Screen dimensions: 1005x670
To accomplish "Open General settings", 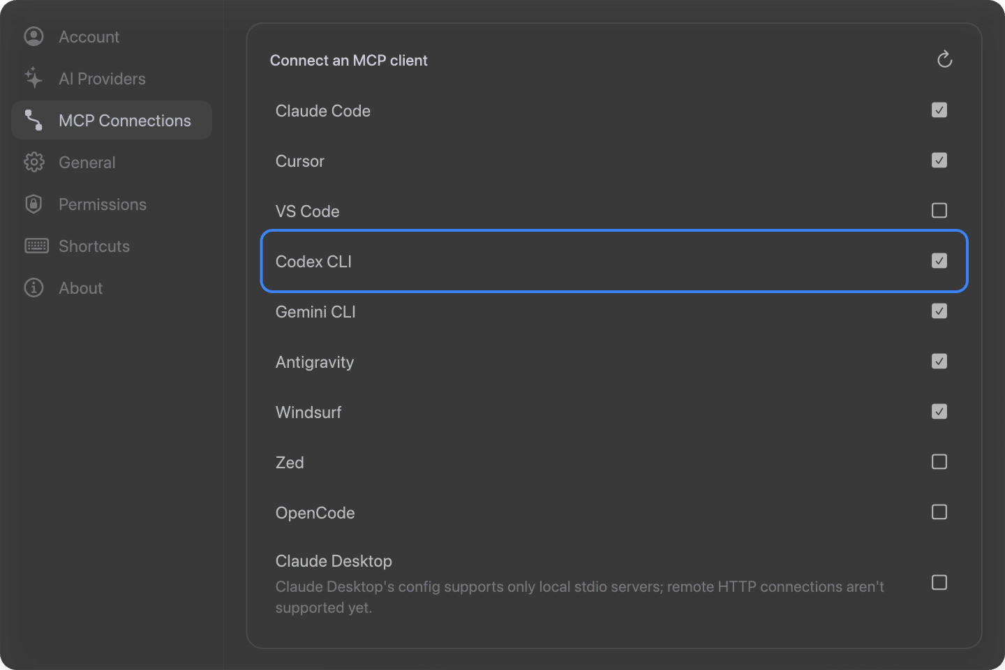I will tap(112, 162).
